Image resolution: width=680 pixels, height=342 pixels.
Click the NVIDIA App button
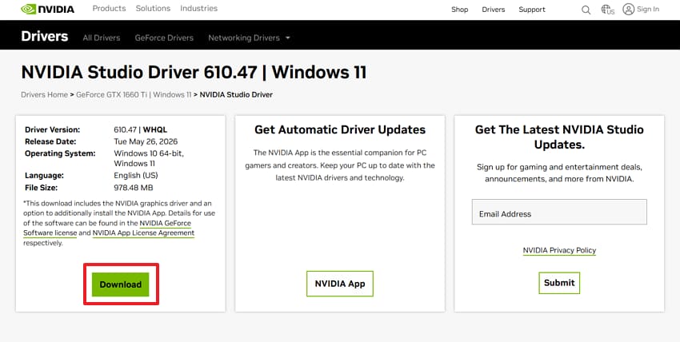[340, 284]
